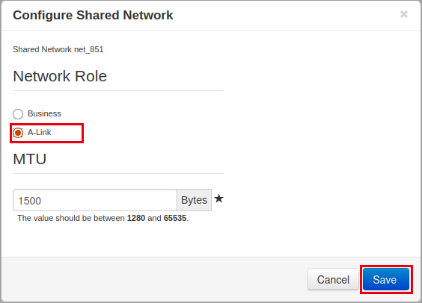Click the MTU value range hint text

point(103,218)
